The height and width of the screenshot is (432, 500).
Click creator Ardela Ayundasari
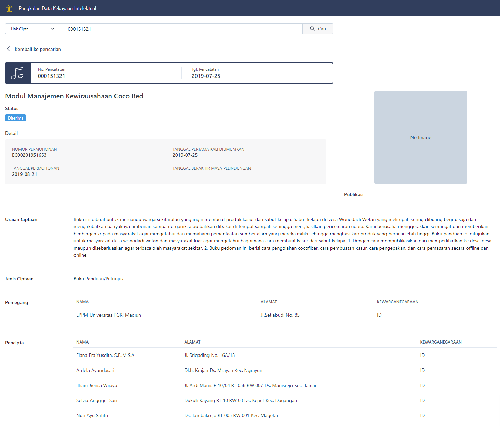pyautogui.click(x=95, y=370)
